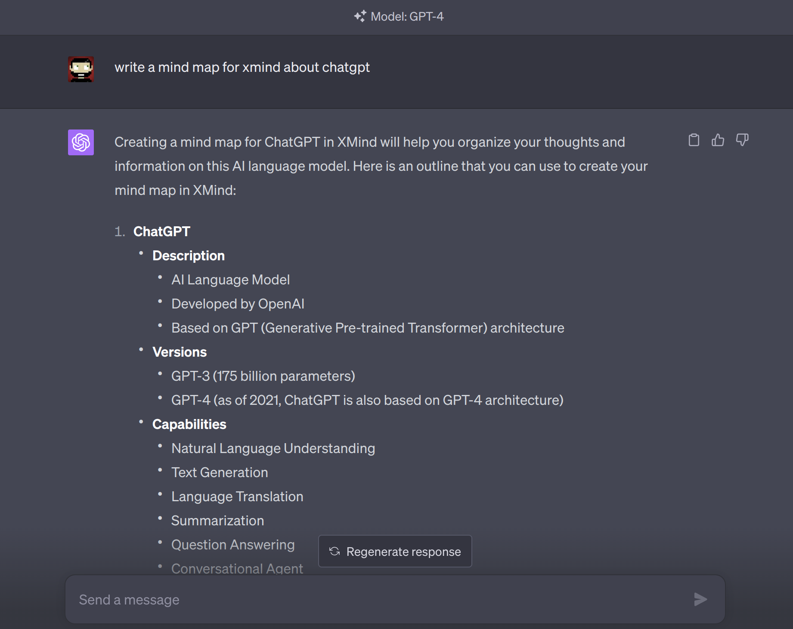Image resolution: width=793 pixels, height=629 pixels.
Task: Click the sparkles icon beside Model: GPT-4
Action: [361, 16]
